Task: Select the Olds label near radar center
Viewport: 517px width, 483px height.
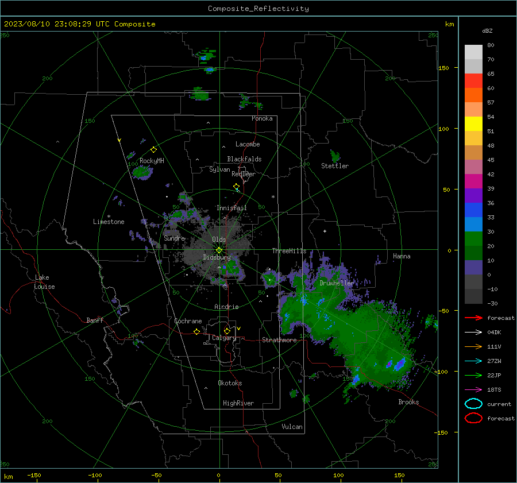Action: click(219, 239)
